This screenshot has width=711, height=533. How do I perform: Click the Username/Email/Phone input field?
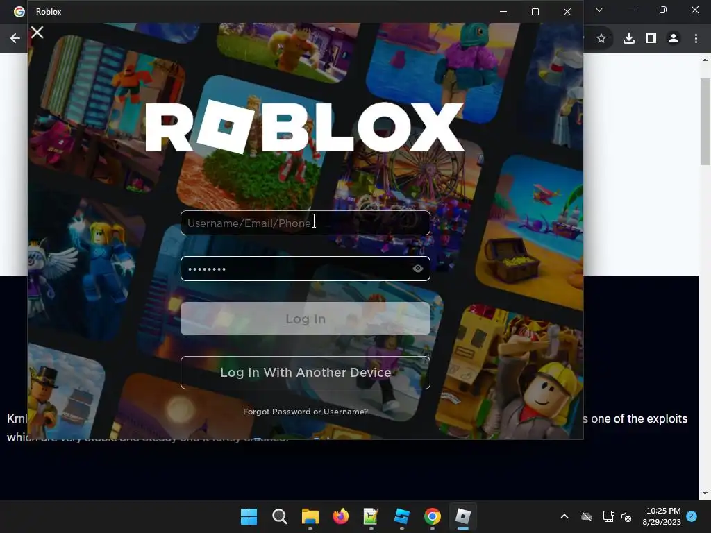point(306,223)
